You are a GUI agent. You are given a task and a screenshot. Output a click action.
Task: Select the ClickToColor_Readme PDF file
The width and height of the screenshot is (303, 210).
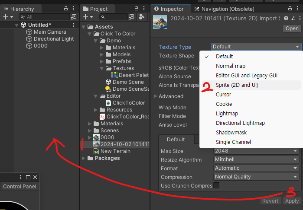[x=124, y=117]
